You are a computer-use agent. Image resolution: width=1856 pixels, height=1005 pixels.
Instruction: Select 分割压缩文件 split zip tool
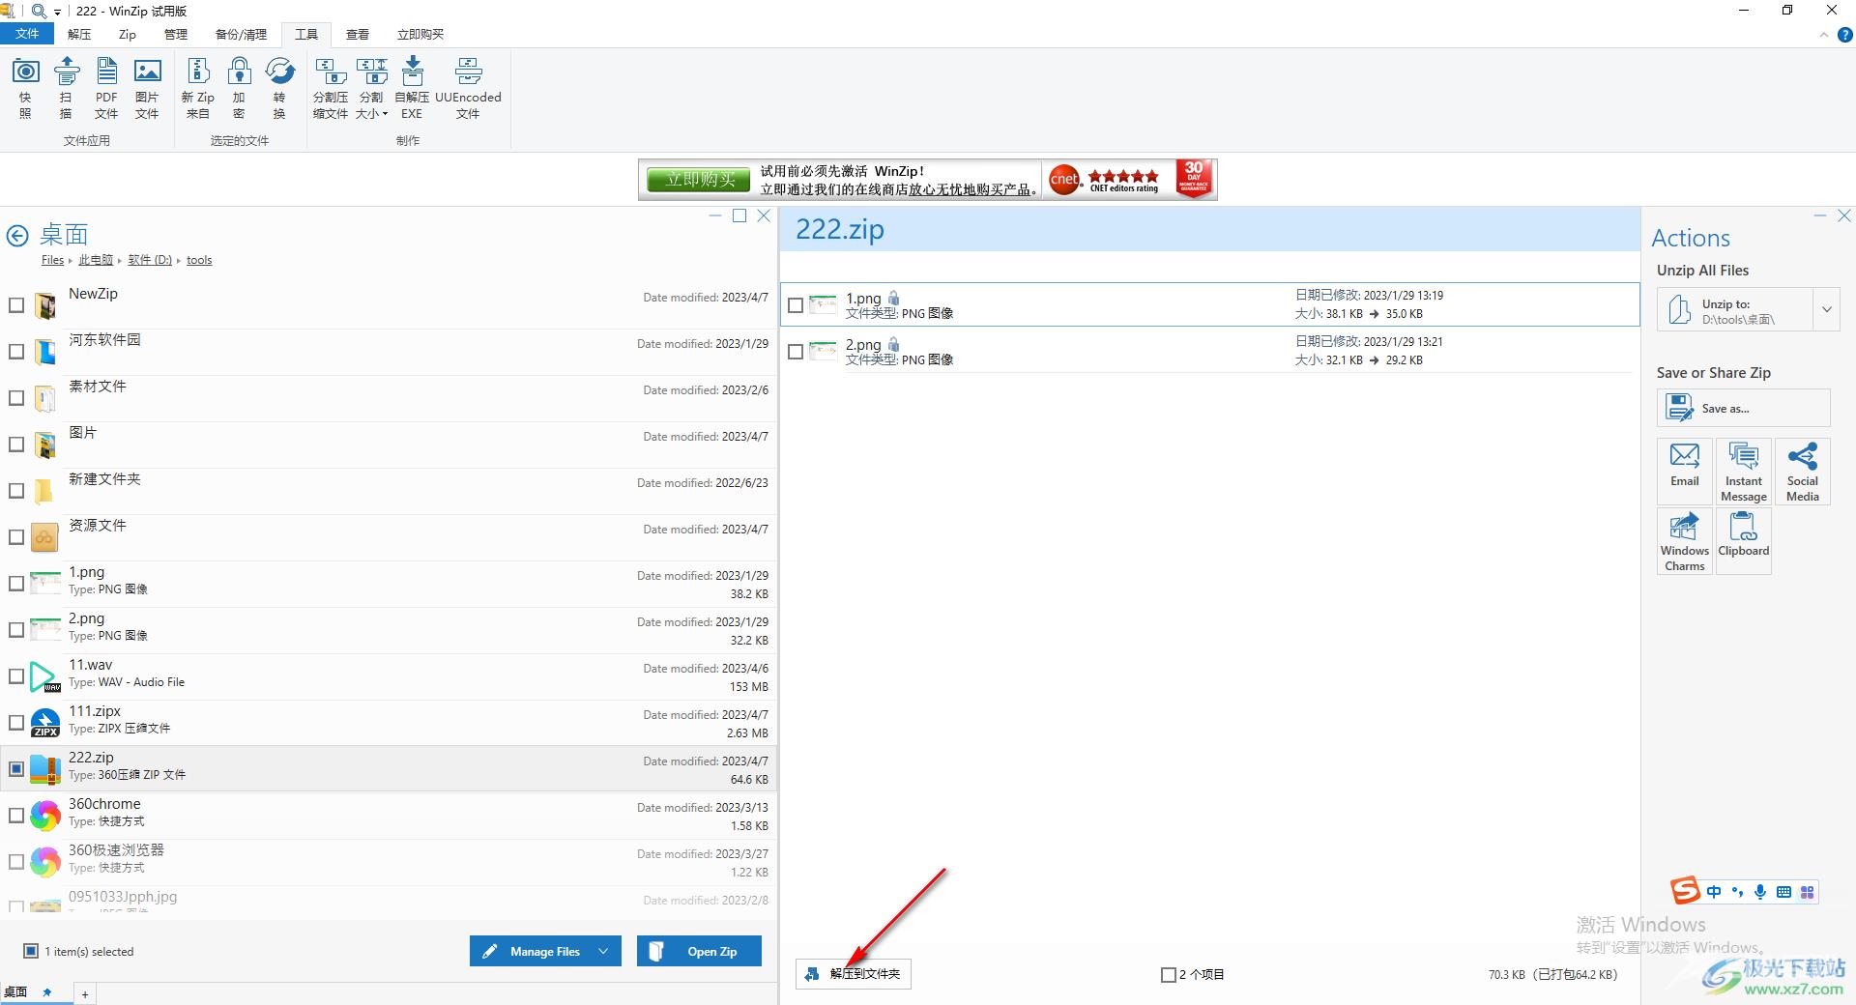(331, 87)
